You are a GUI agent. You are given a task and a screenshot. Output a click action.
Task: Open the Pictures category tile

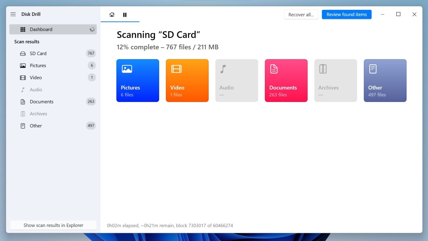click(137, 80)
